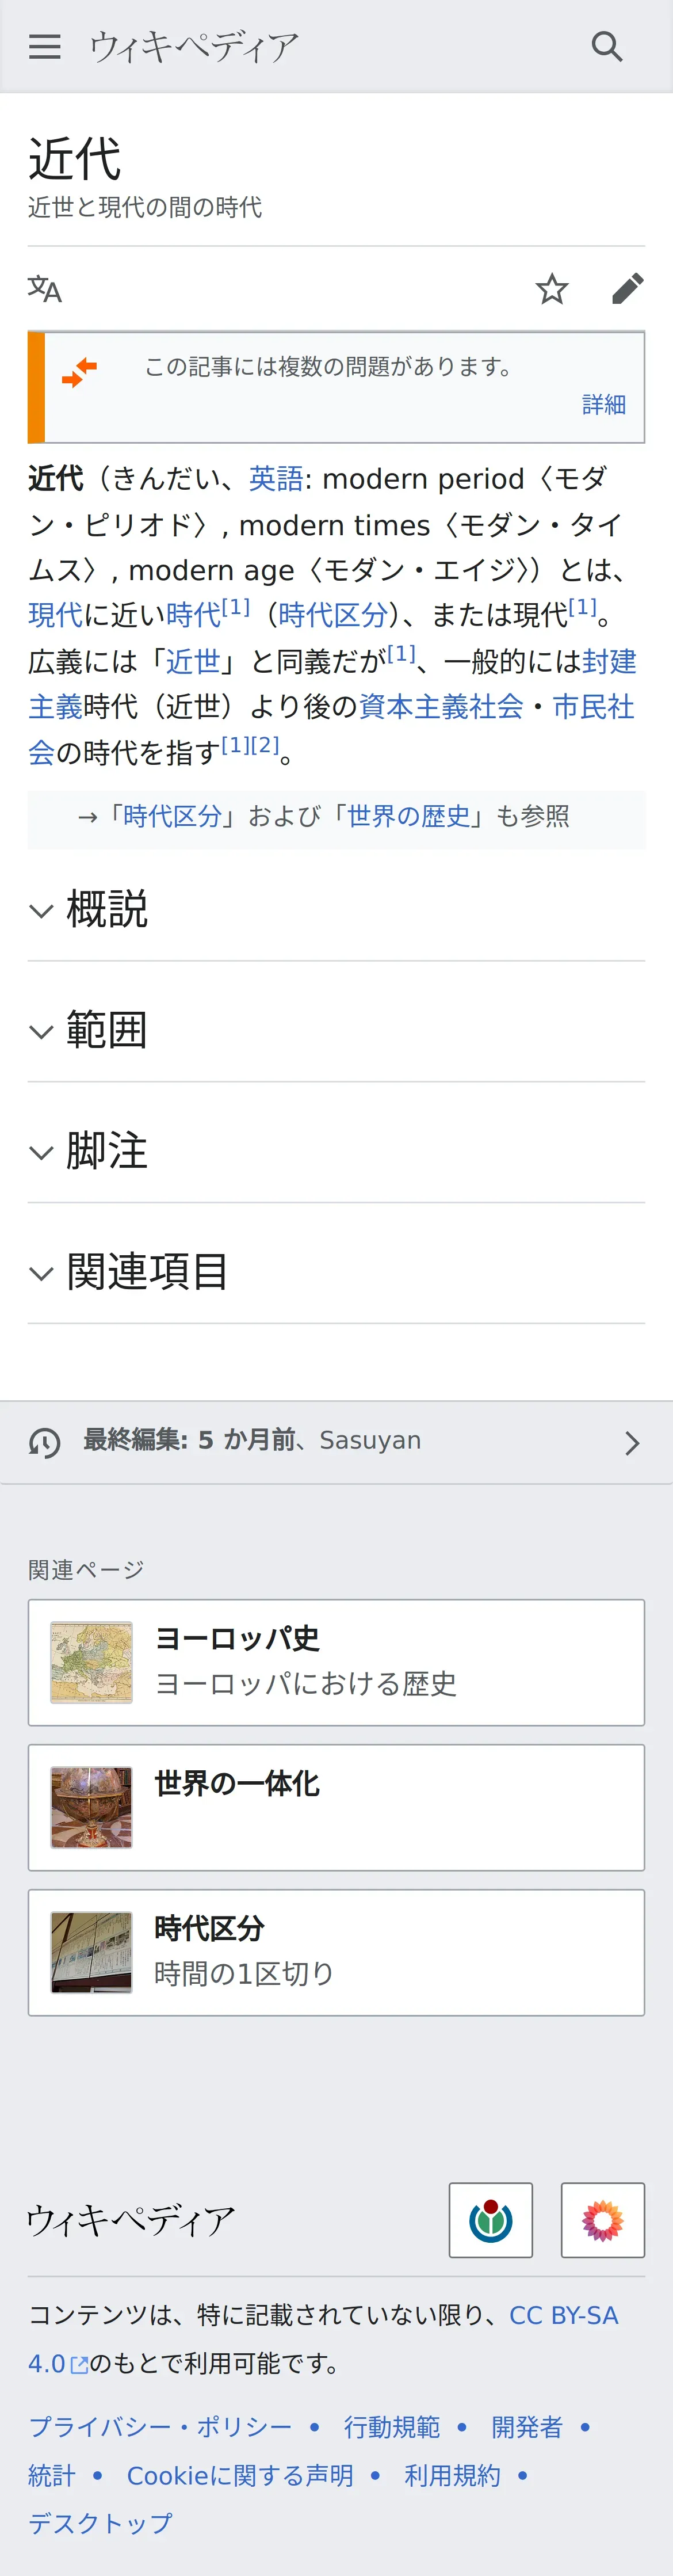The height and width of the screenshot is (2576, 673).
Task: Click the Wikimedia Foundation logo
Action: 490,2220
